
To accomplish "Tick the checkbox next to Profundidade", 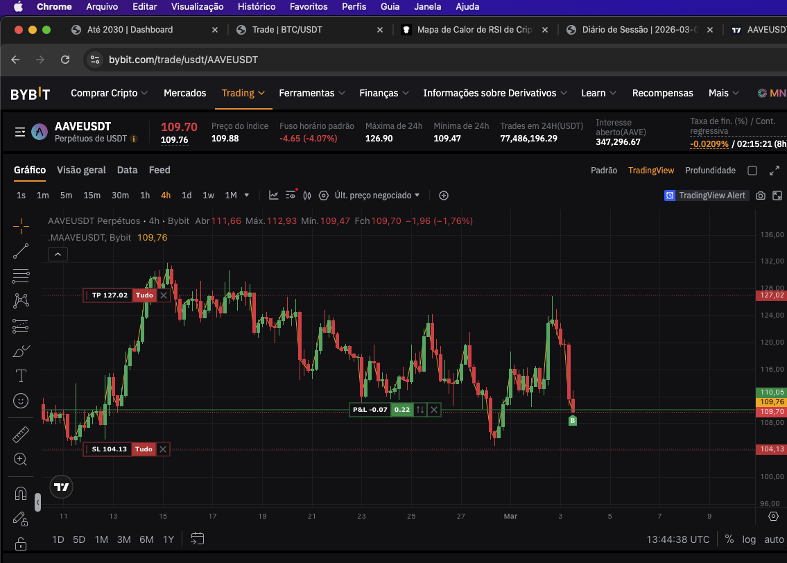I will (x=752, y=171).
